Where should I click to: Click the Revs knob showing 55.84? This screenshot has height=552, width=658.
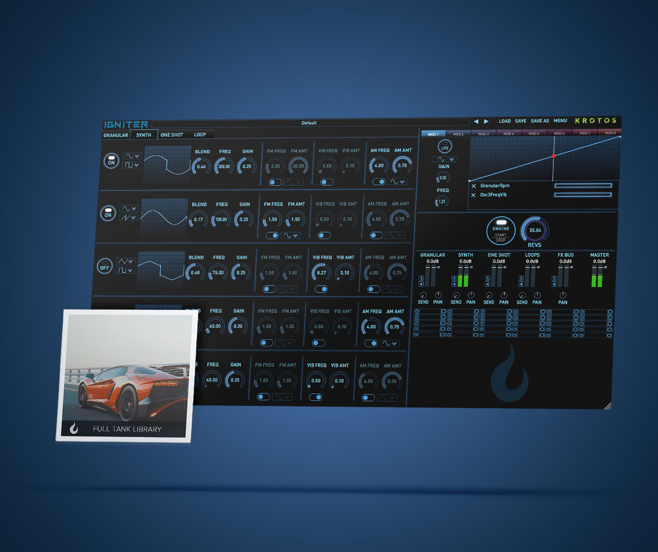click(x=535, y=230)
